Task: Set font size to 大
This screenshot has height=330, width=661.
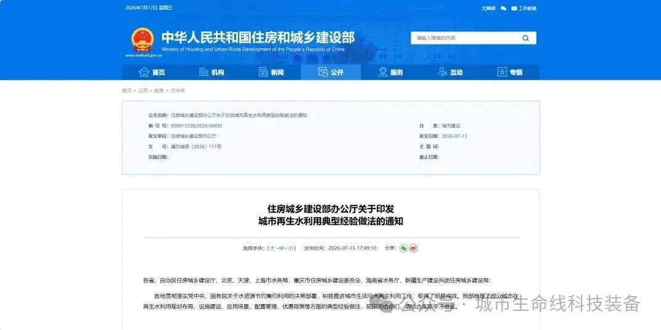Action: point(272,248)
